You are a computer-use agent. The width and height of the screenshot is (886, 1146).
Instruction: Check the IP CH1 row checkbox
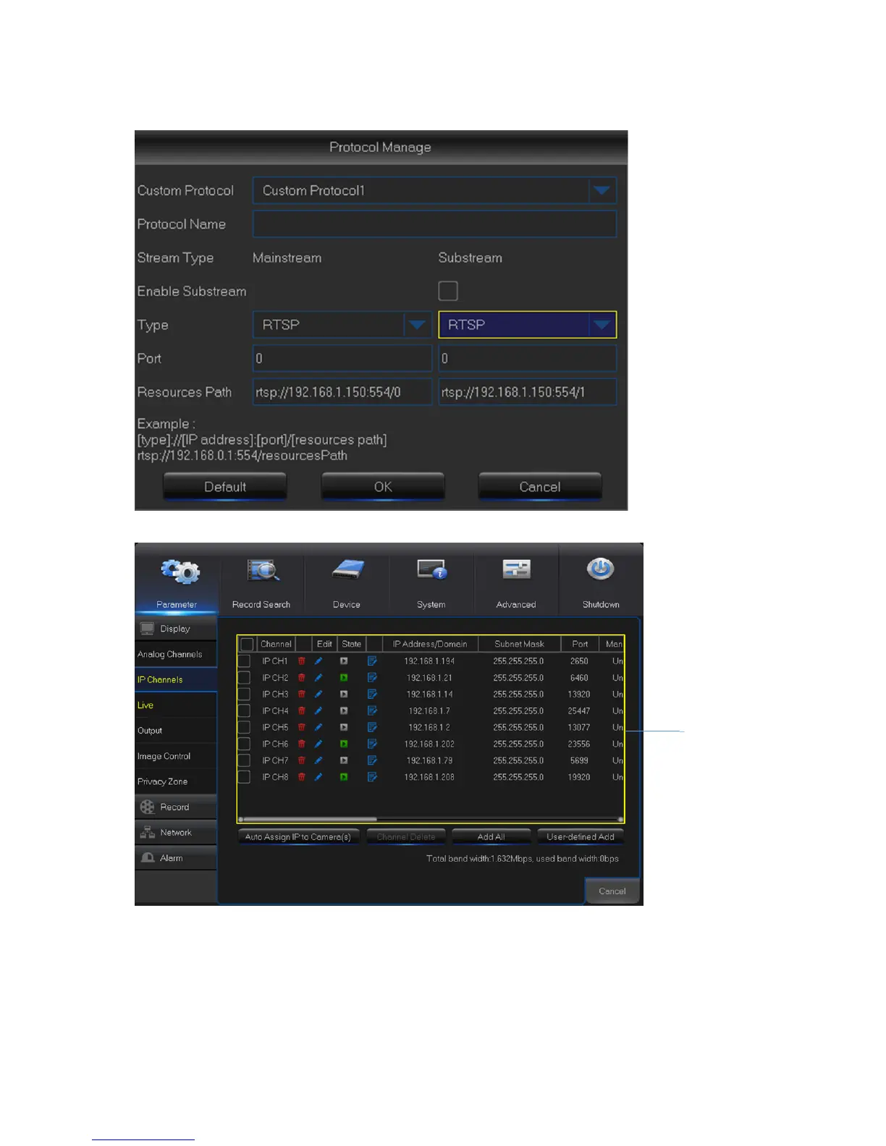click(244, 661)
